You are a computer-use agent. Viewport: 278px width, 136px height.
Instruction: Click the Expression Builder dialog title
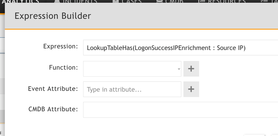[53, 16]
